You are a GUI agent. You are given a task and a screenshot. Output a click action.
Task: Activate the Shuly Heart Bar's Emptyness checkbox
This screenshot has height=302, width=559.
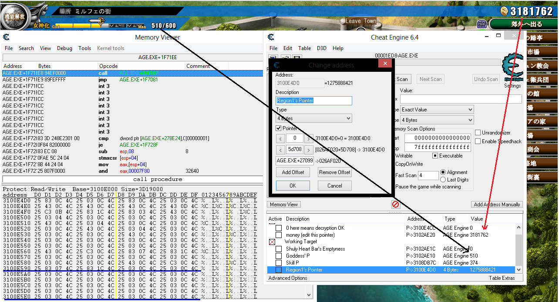279,249
